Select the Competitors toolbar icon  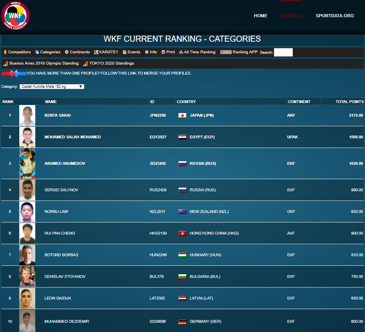tap(17, 52)
